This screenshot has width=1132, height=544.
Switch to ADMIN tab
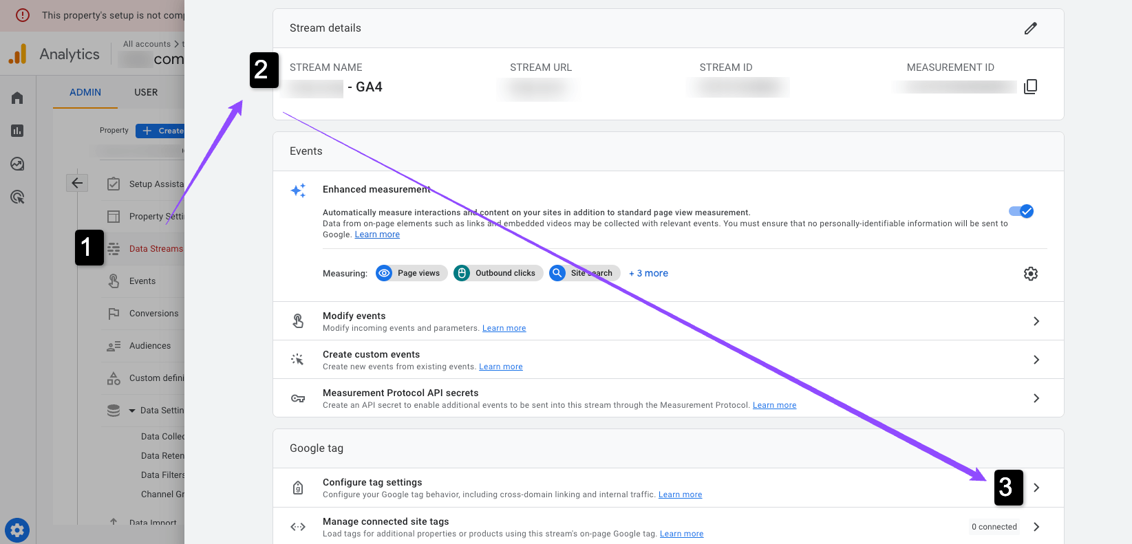85,92
